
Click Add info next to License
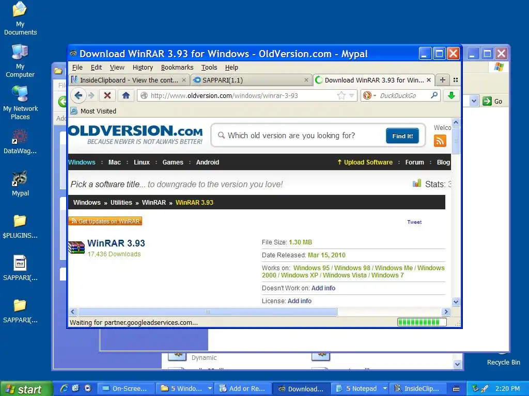(x=300, y=301)
